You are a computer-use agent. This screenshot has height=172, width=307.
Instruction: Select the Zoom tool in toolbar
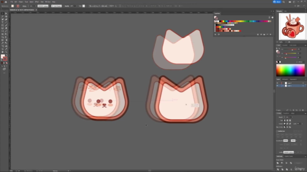[x=6, y=52]
